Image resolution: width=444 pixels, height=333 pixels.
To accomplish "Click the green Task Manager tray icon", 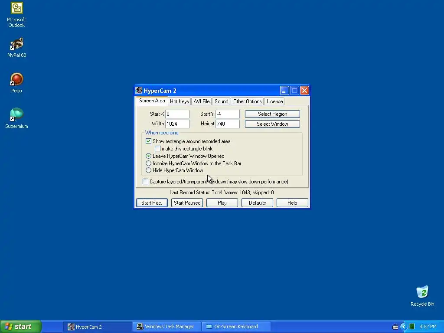I will point(412,326).
